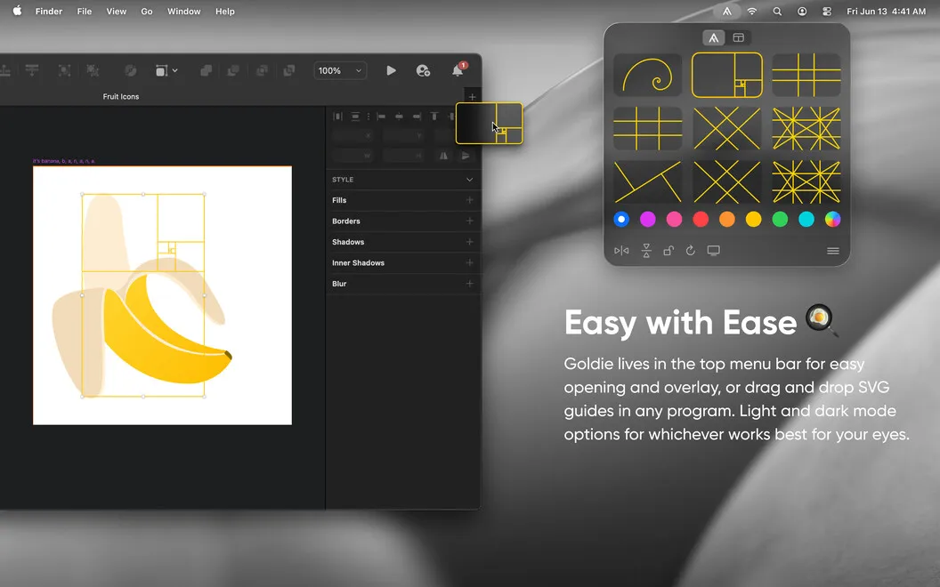Open the Go menu
This screenshot has height=587, width=940.
click(146, 12)
